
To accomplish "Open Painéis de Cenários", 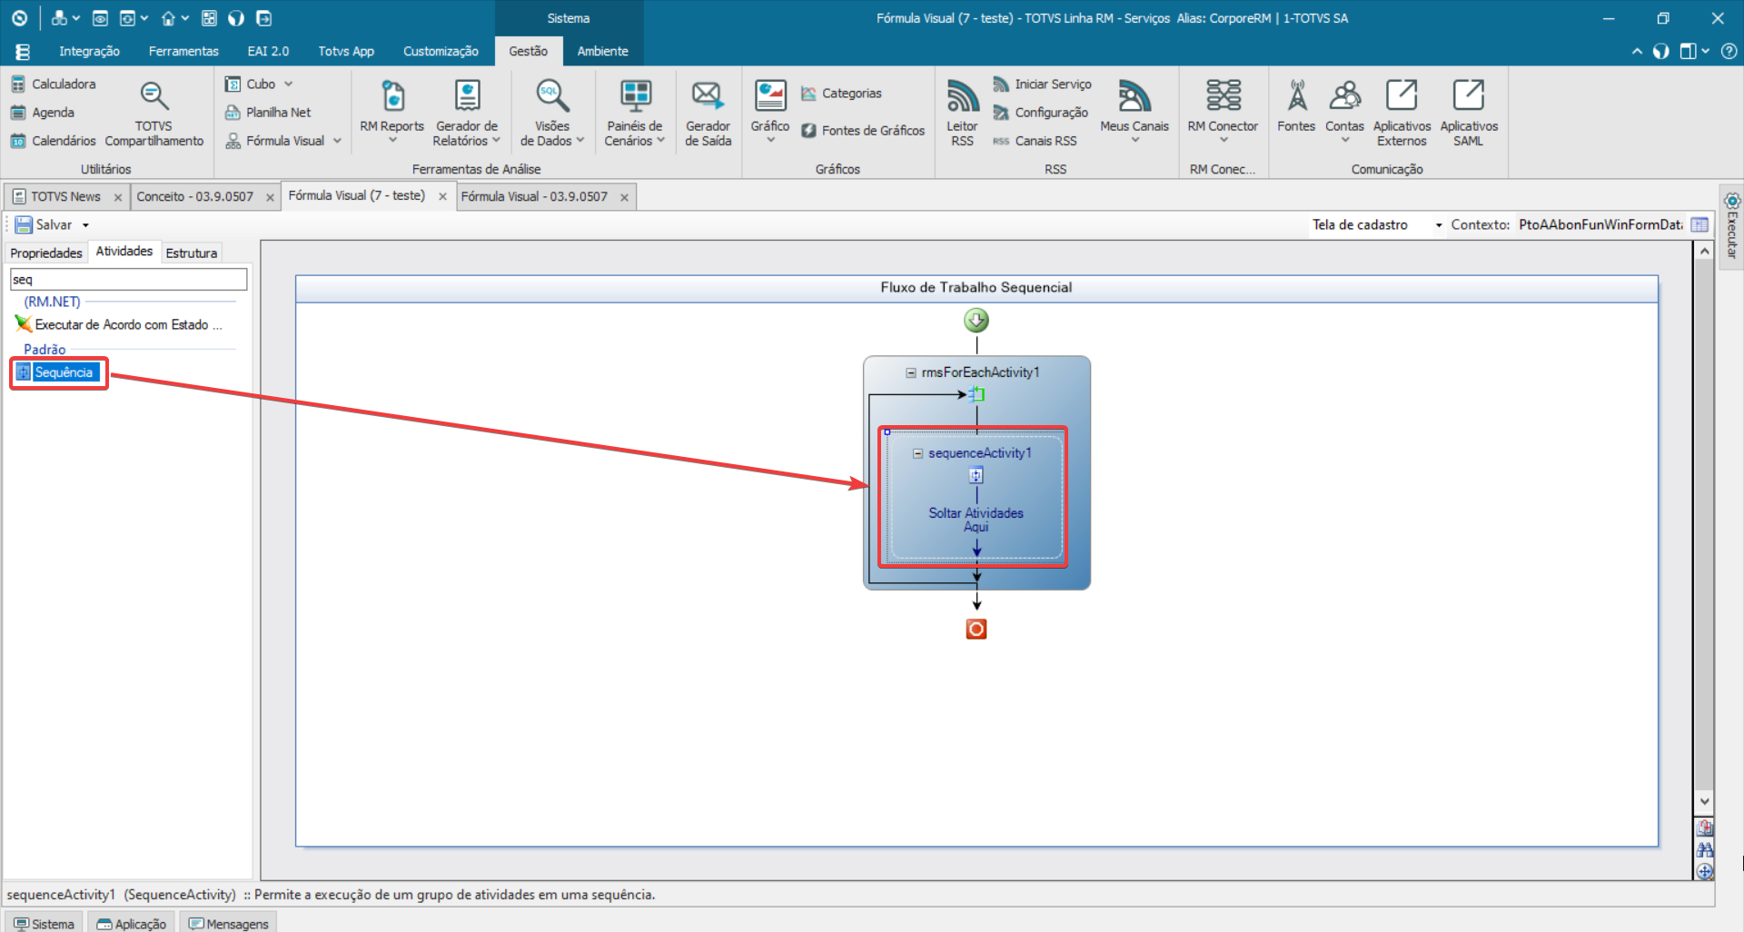I will click(634, 114).
